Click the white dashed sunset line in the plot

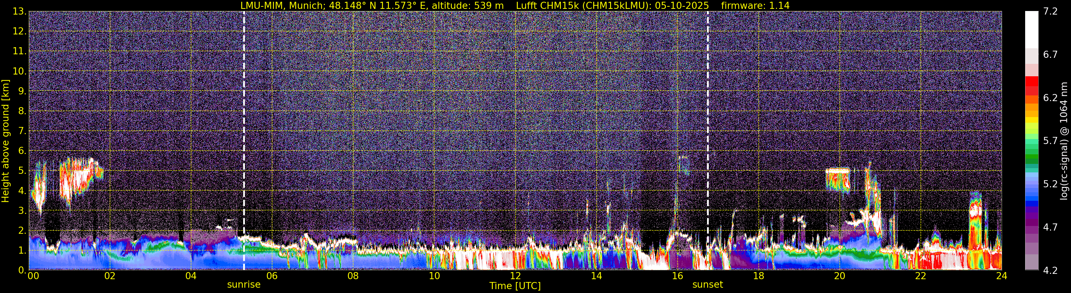(708, 141)
